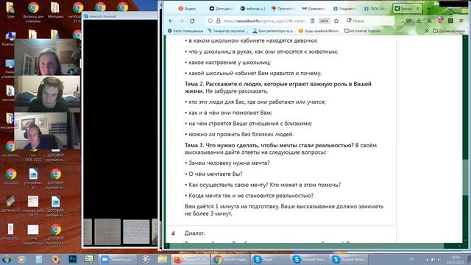Open the Методика desktop folder
This screenshot has height=265, width=471.
click(x=55, y=10)
